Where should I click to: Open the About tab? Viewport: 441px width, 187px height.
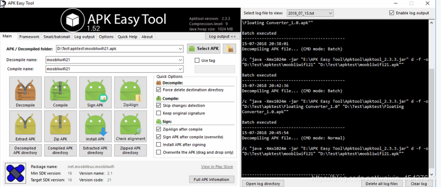click(x=147, y=37)
